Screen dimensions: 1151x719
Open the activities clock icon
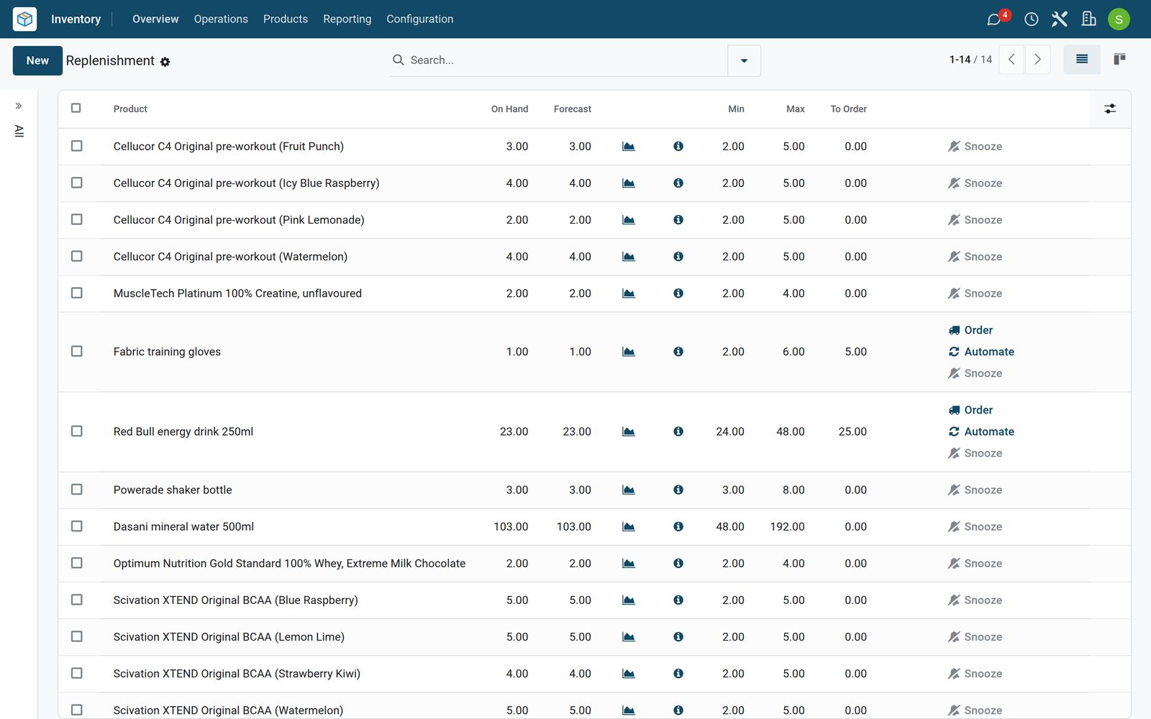coord(1031,19)
